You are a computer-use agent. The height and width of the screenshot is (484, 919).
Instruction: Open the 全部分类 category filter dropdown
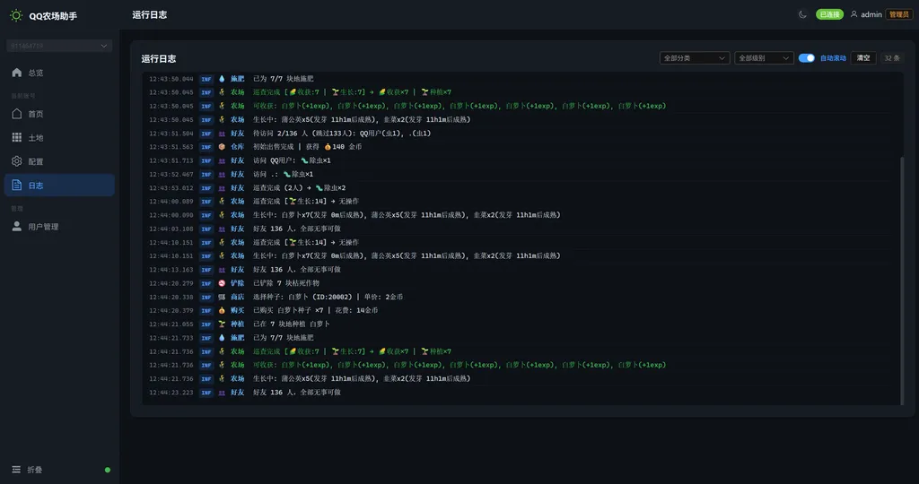(694, 58)
